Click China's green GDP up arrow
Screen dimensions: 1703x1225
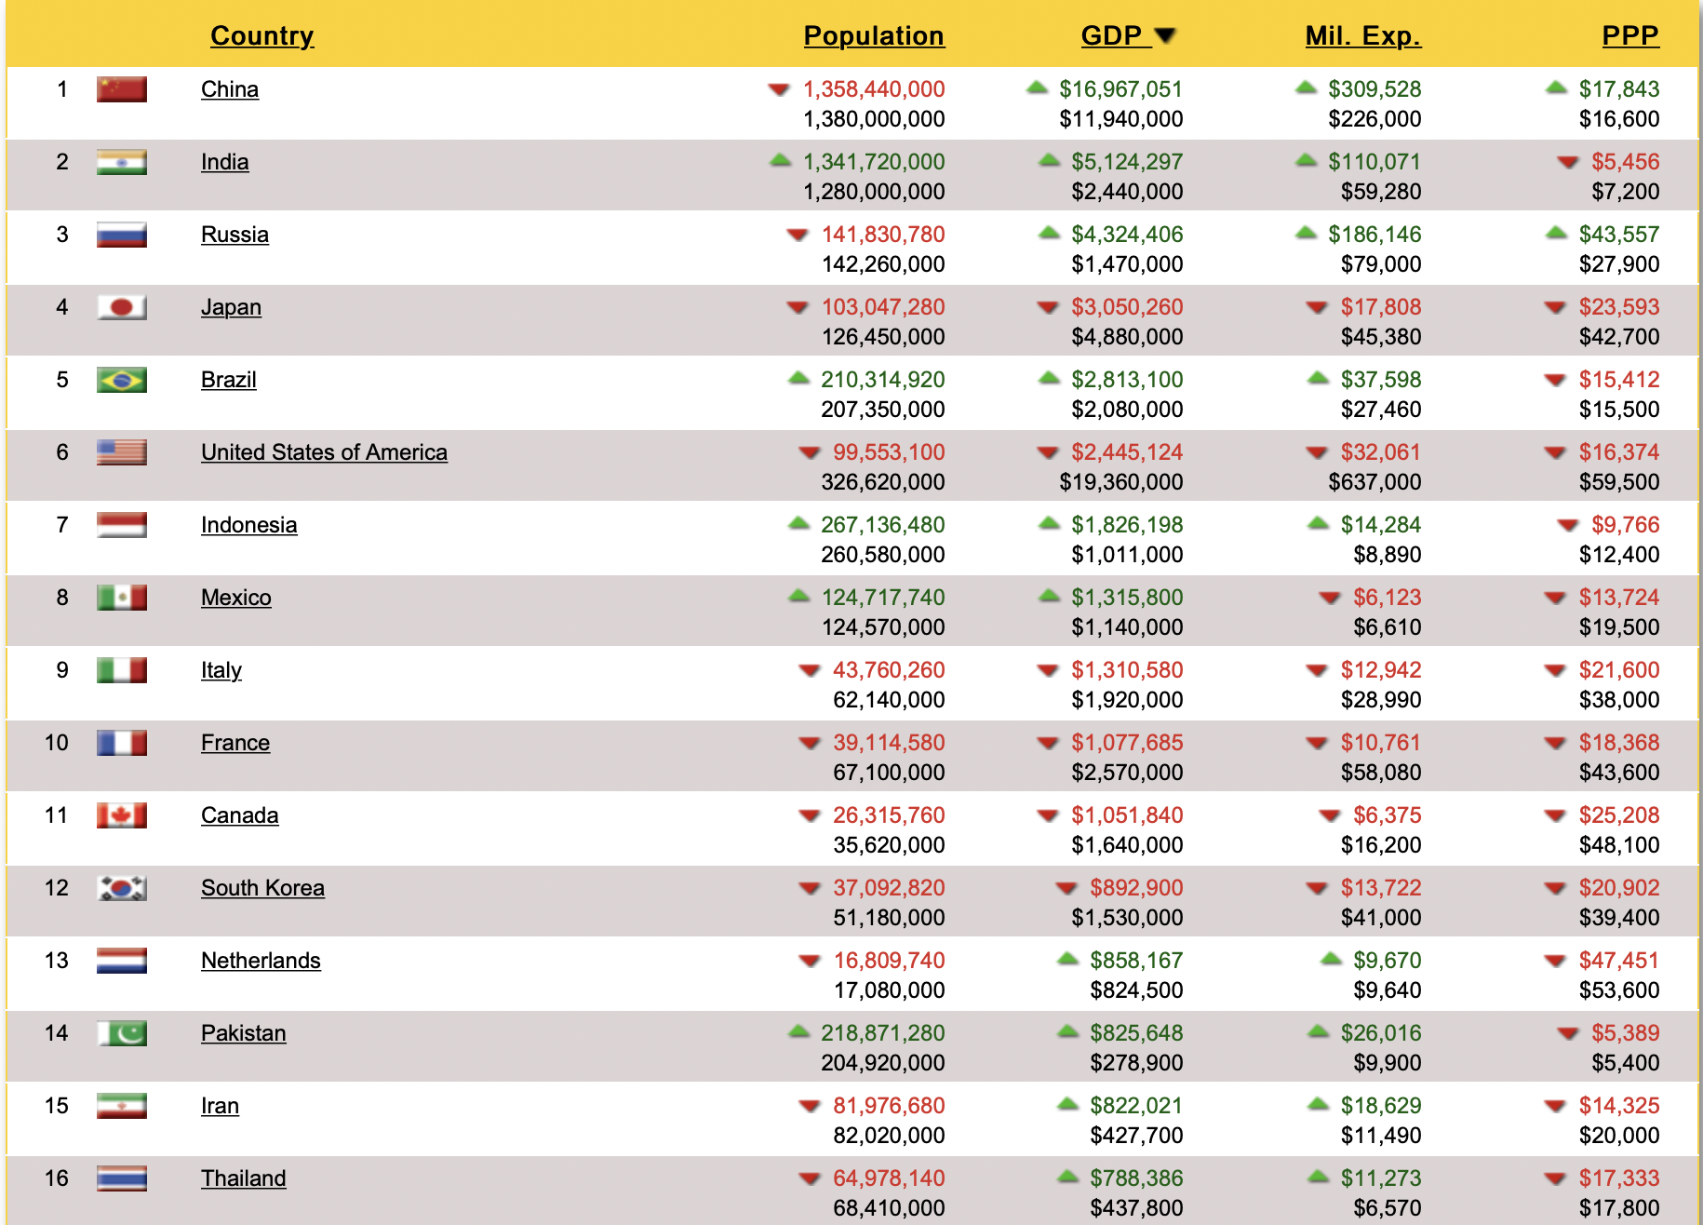tap(1037, 88)
